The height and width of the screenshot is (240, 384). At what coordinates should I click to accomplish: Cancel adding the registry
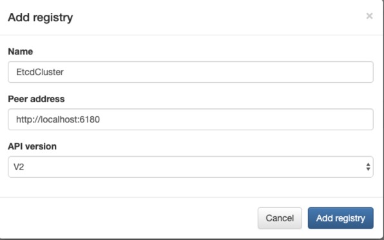coord(280,218)
